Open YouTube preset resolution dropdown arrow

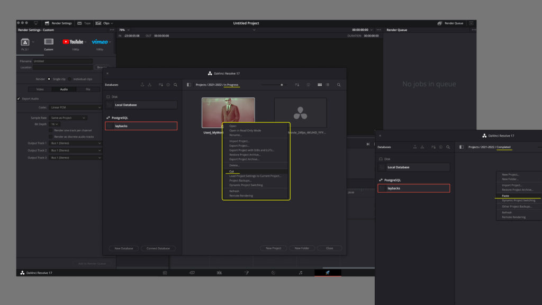tap(85, 42)
